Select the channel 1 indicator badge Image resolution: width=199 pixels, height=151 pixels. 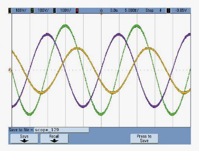coord(10,10)
